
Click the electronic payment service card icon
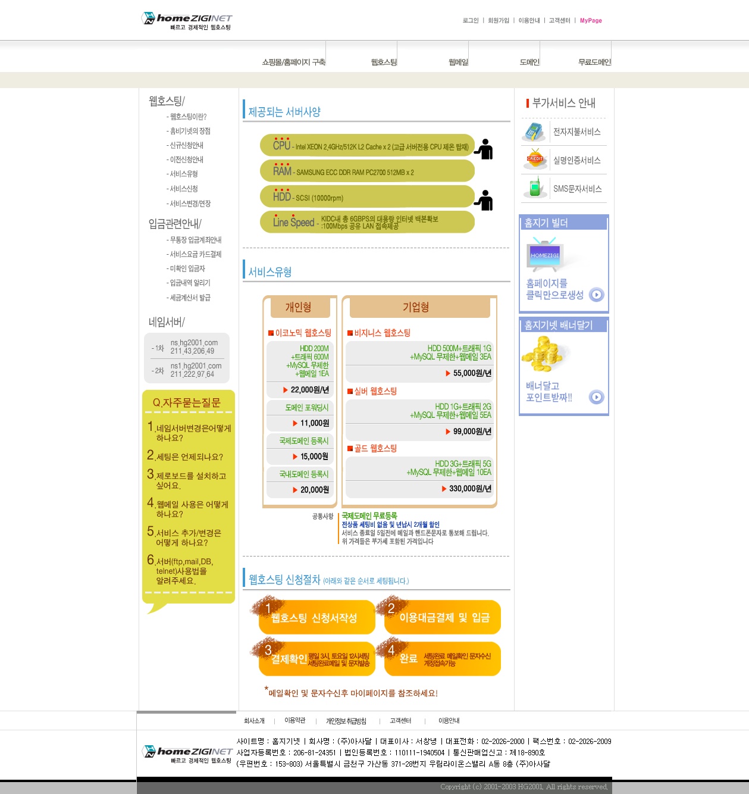[x=534, y=132]
